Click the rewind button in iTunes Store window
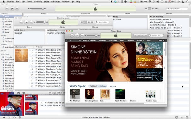Screen dimensions: 191x119 (72, 35)
